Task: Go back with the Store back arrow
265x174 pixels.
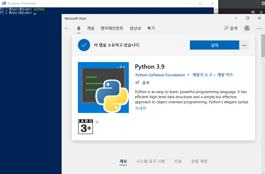Action: (67, 28)
